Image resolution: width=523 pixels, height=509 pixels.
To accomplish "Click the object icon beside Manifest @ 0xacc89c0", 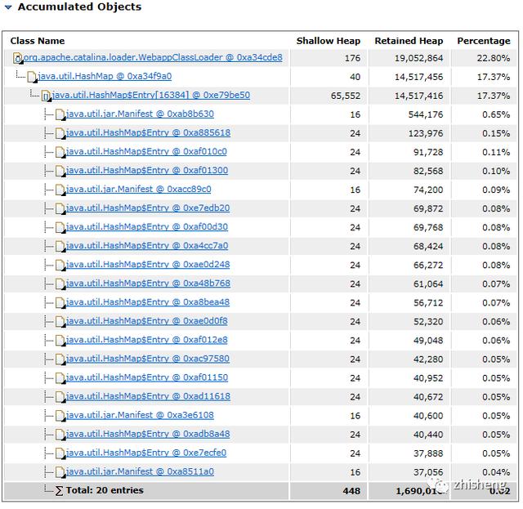I will (x=60, y=190).
